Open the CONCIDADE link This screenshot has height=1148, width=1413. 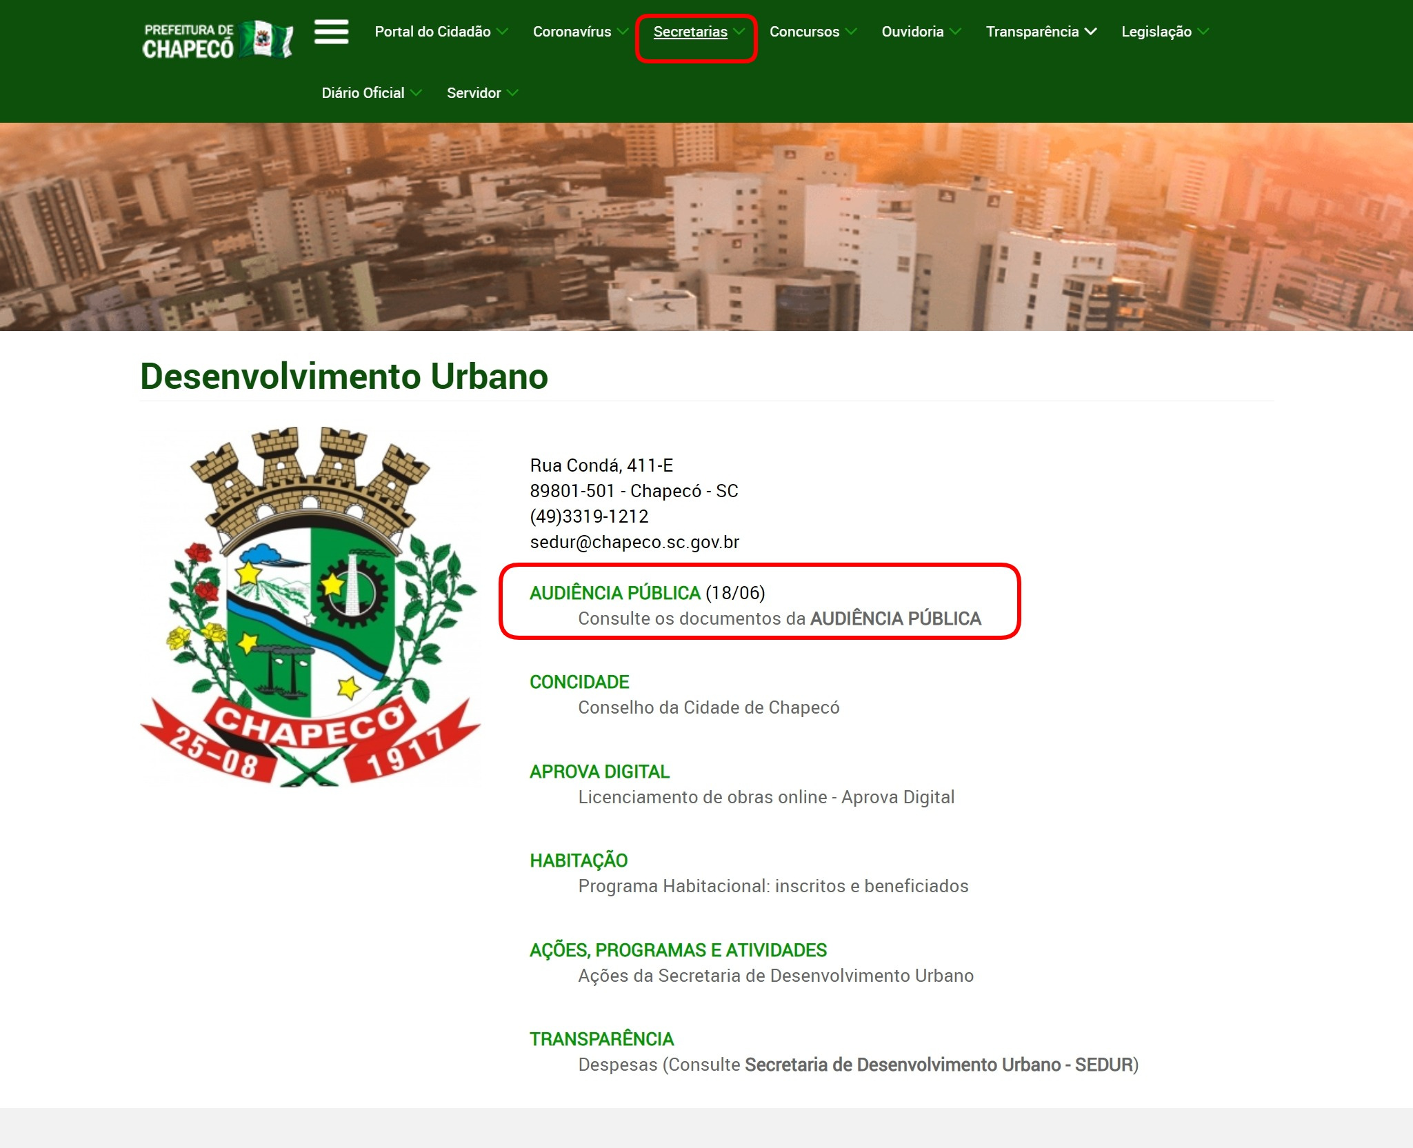click(579, 682)
